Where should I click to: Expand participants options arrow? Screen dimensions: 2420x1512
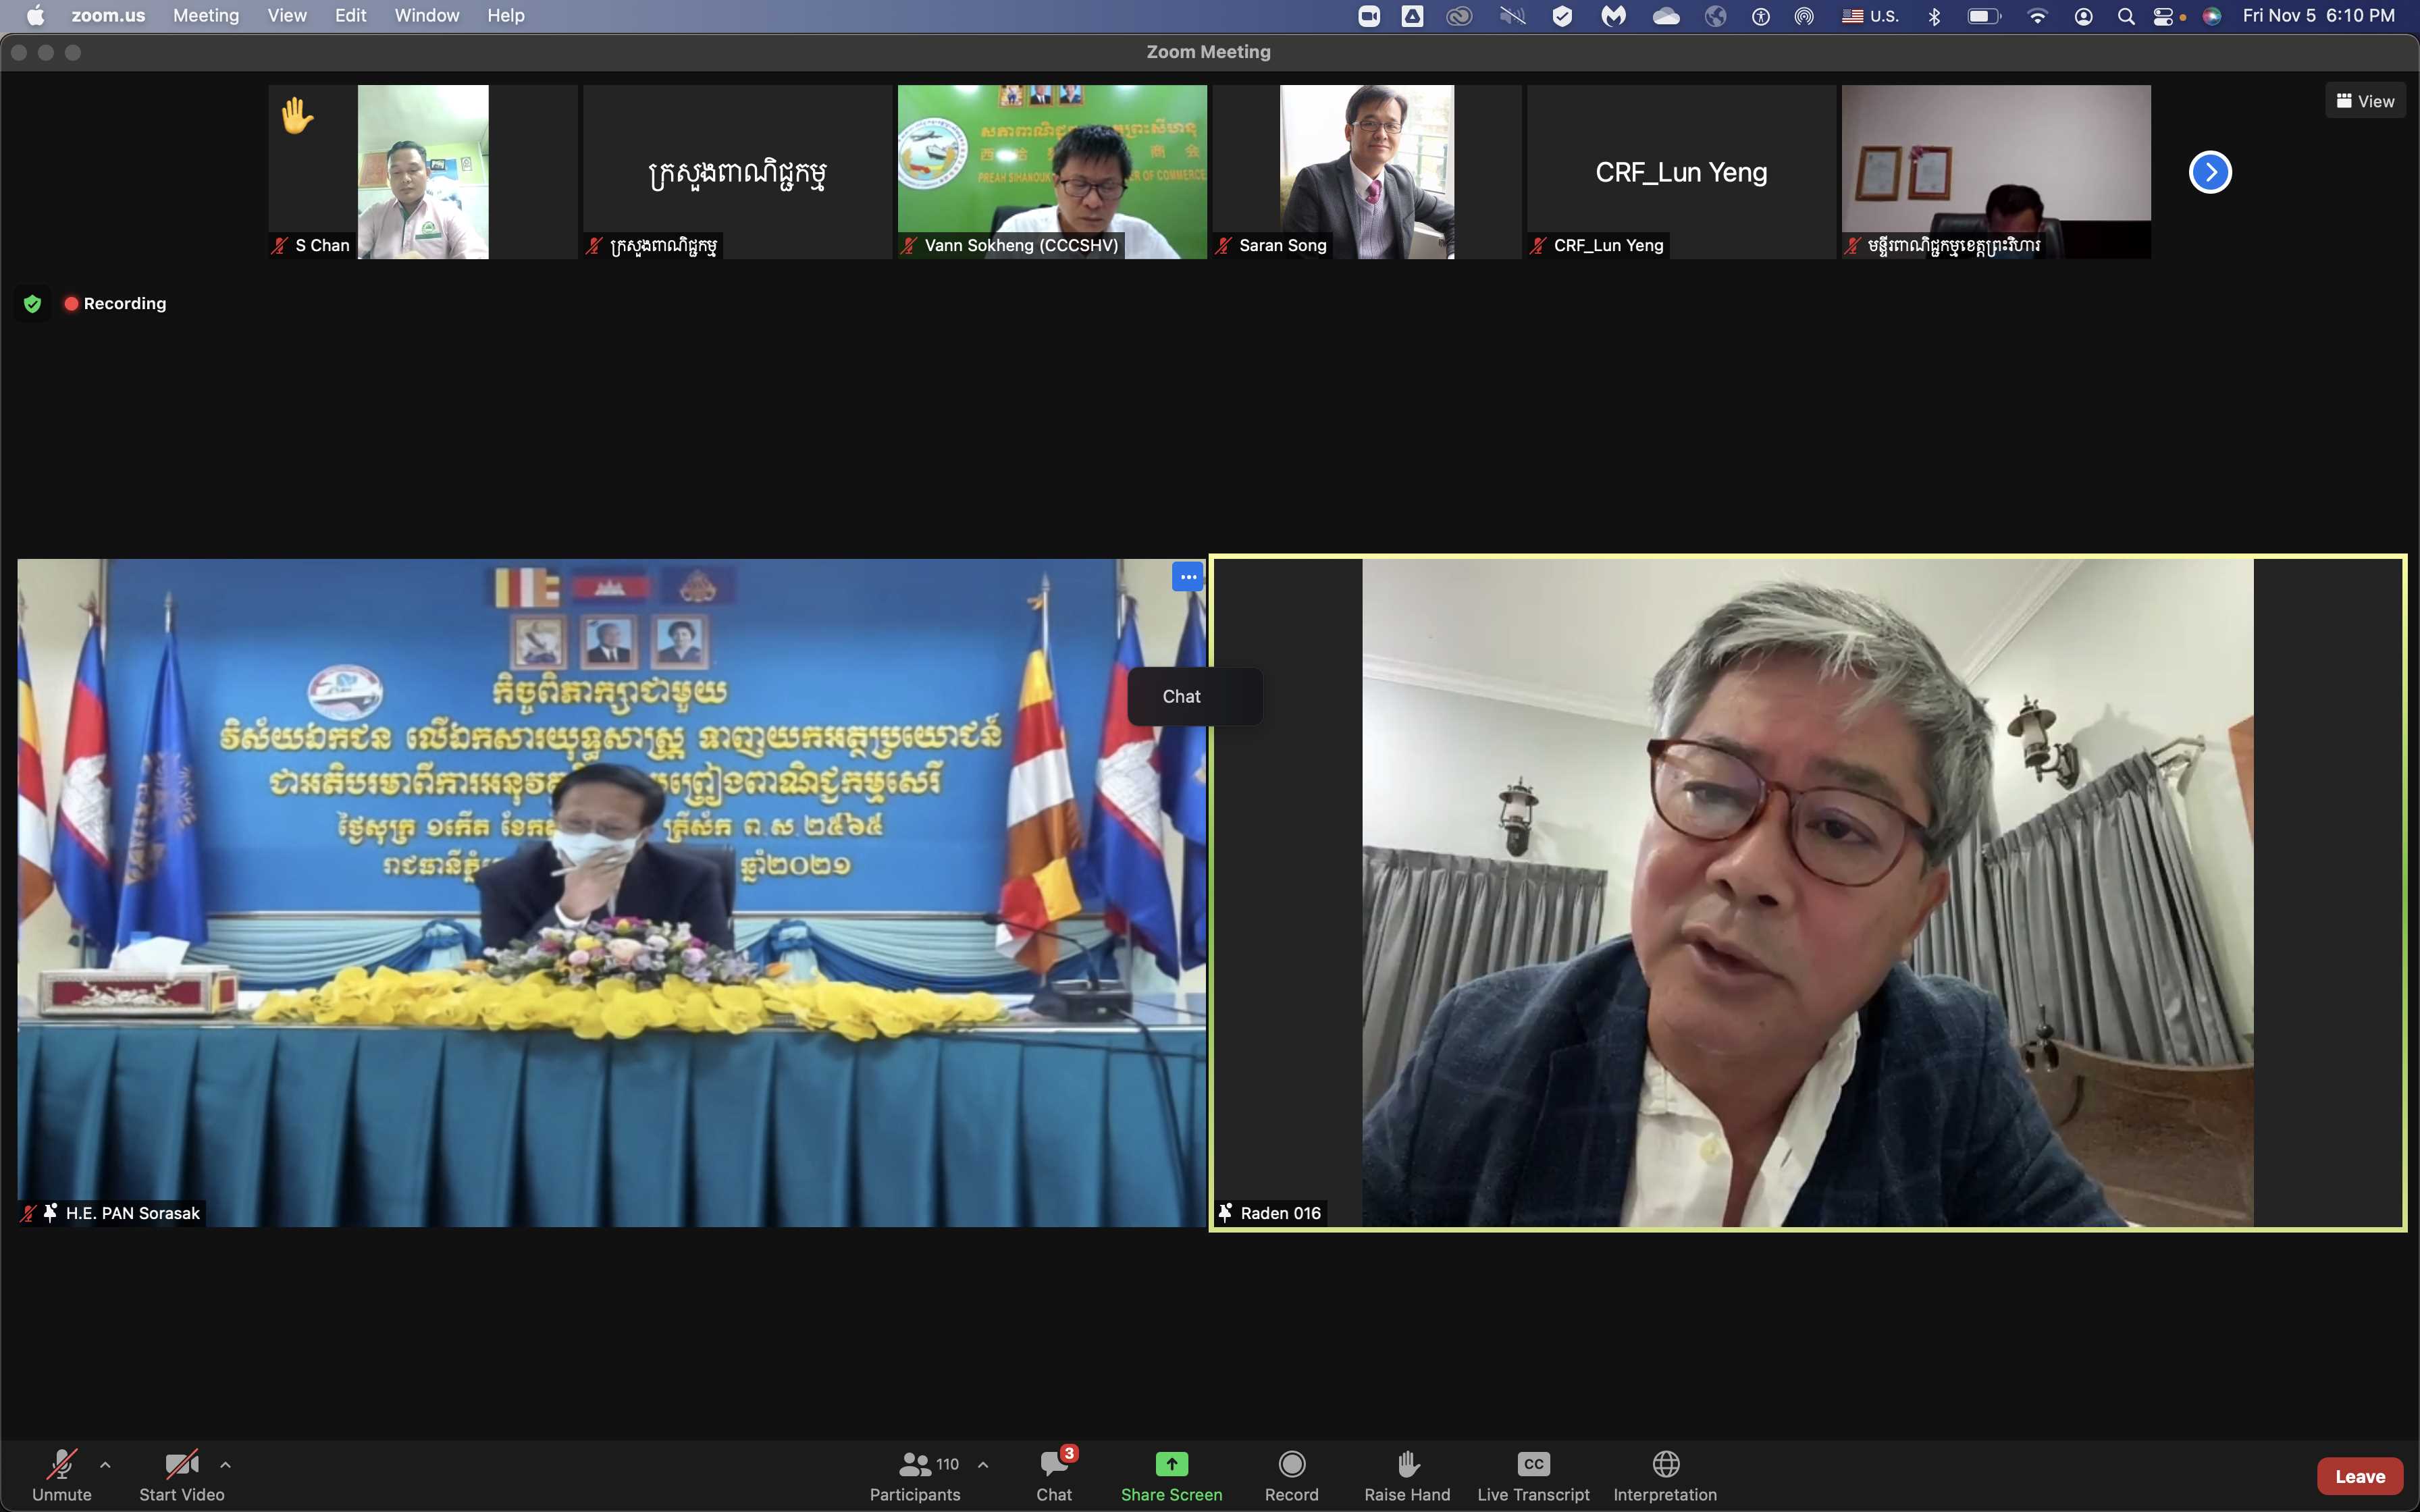pos(983,1465)
